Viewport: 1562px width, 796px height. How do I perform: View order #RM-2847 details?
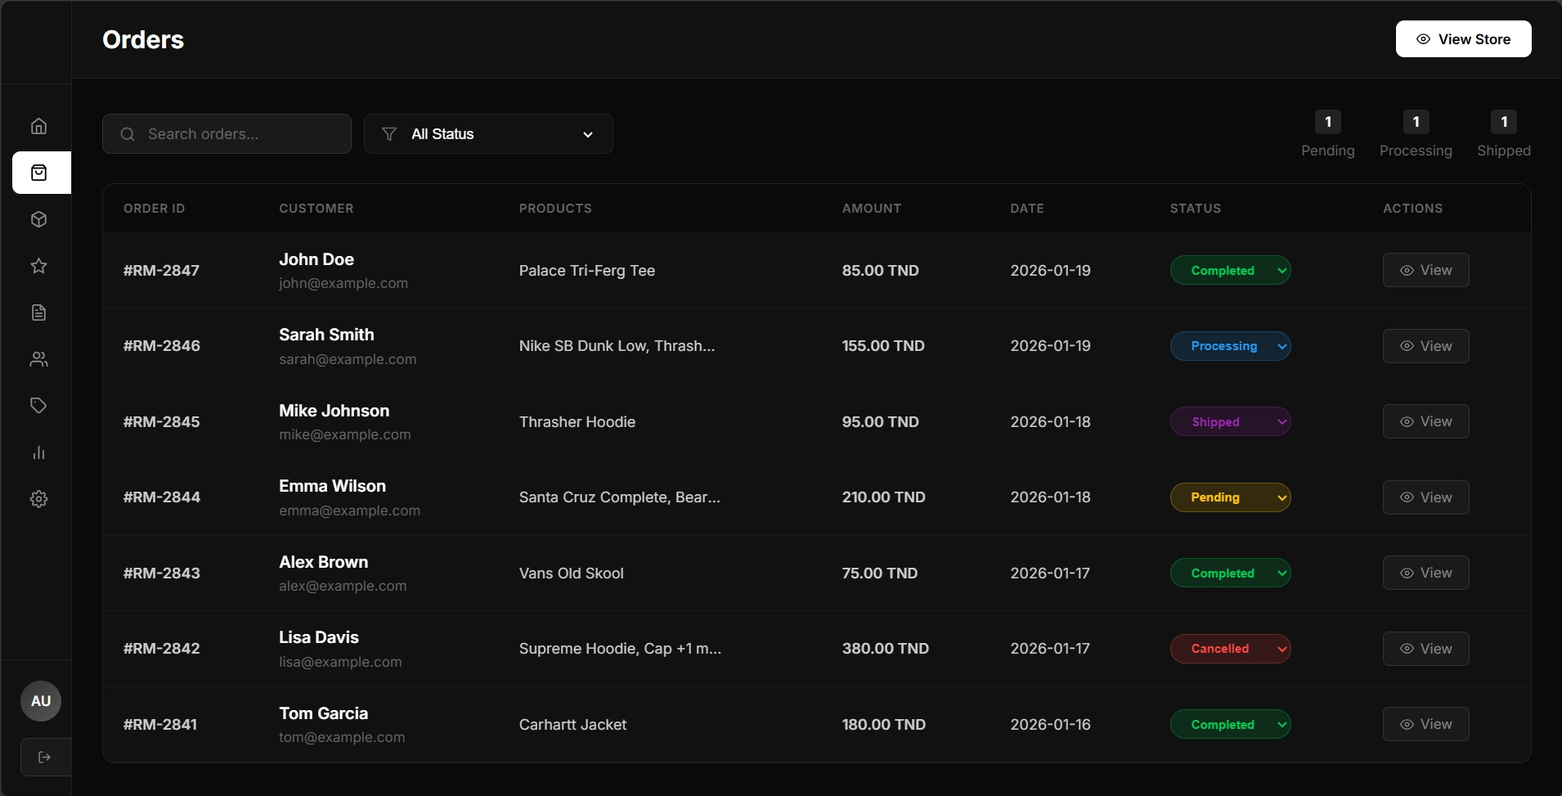pos(1425,270)
